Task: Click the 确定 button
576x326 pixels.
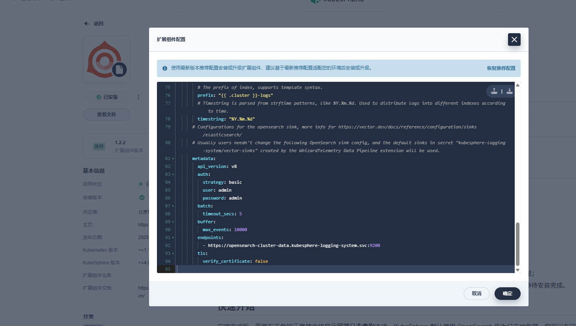Action: click(x=508, y=294)
